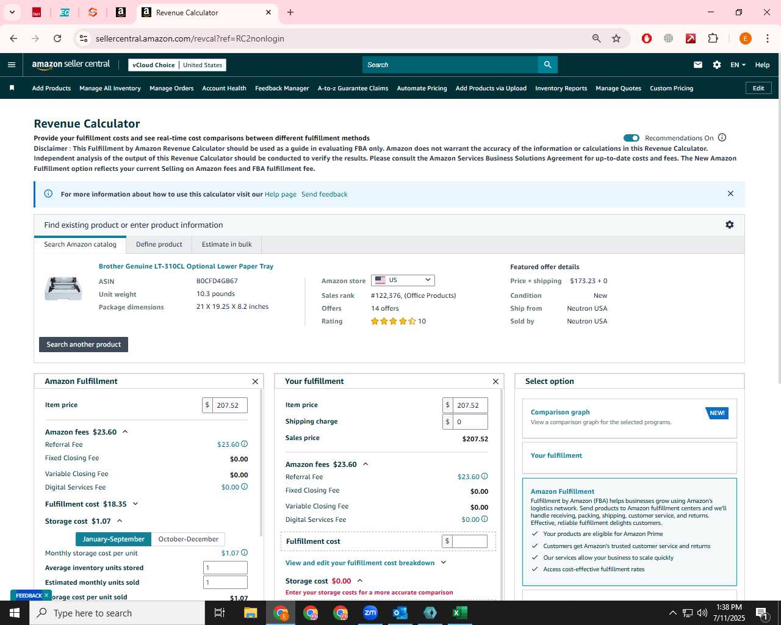Screen dimensions: 781x625
Task: Click Referral Fee info icon in Amazon Fulfillment
Action: [x=245, y=444]
